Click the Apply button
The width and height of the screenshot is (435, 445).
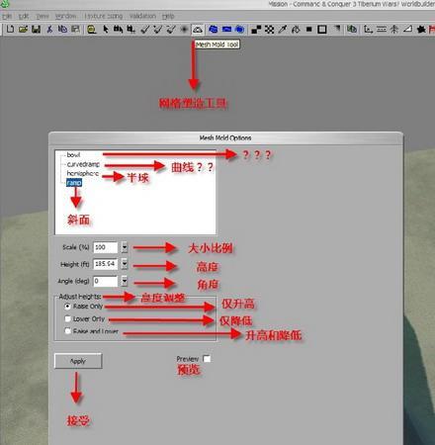point(78,361)
